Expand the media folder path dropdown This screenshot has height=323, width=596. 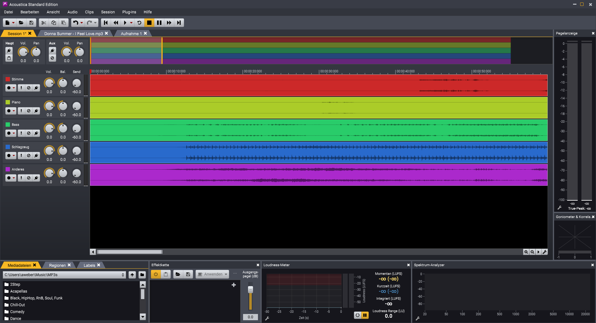(123, 275)
